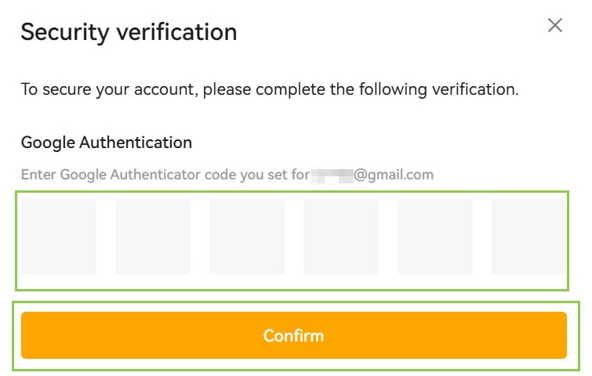This screenshot has height=376, width=592.
Task: Click the 'Enter Google Authenticator code' hint
Action: click(x=165, y=174)
